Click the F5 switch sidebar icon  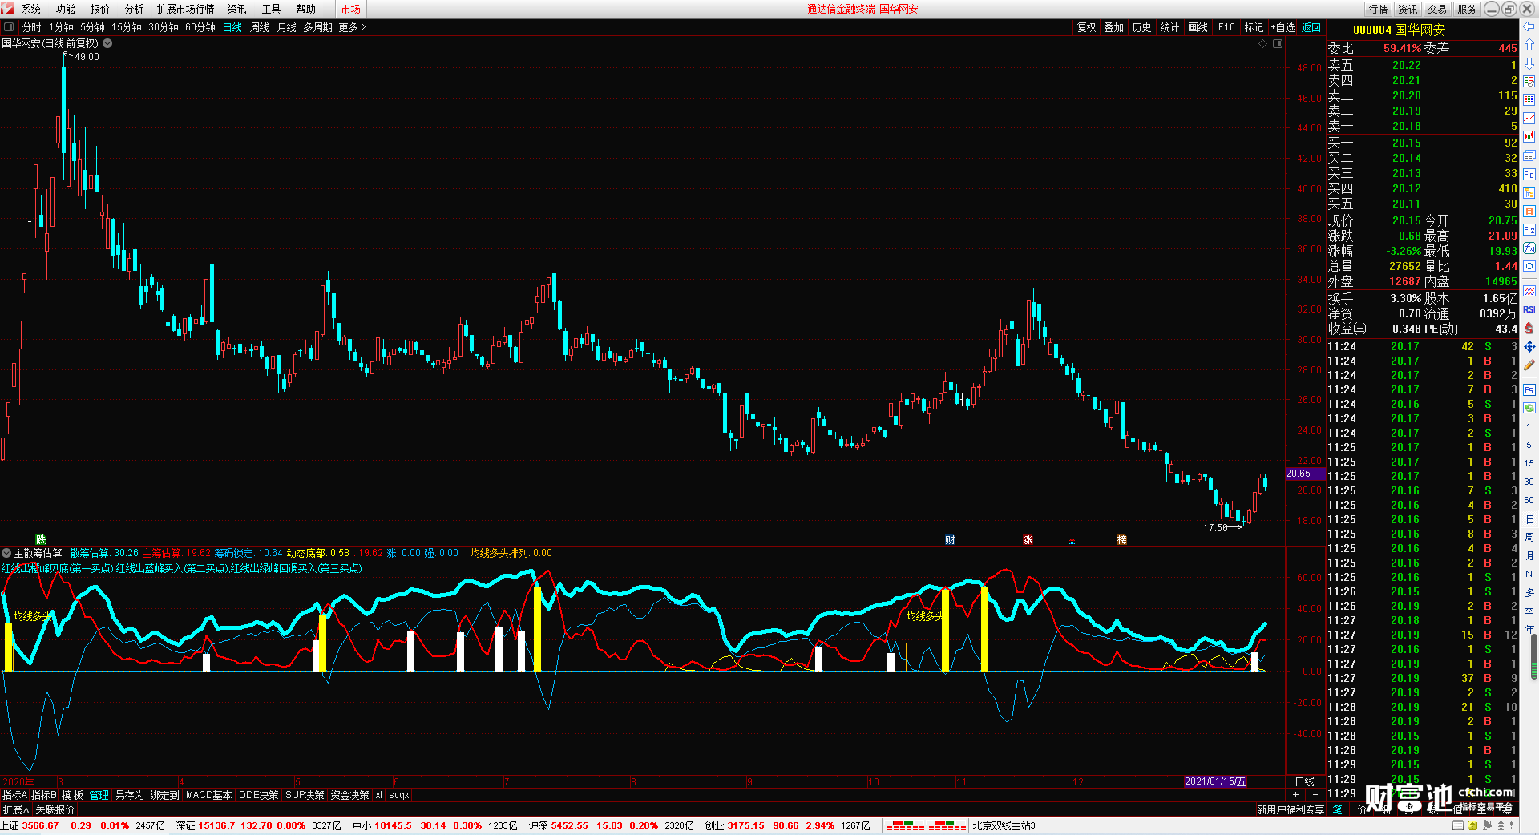pos(1529,390)
